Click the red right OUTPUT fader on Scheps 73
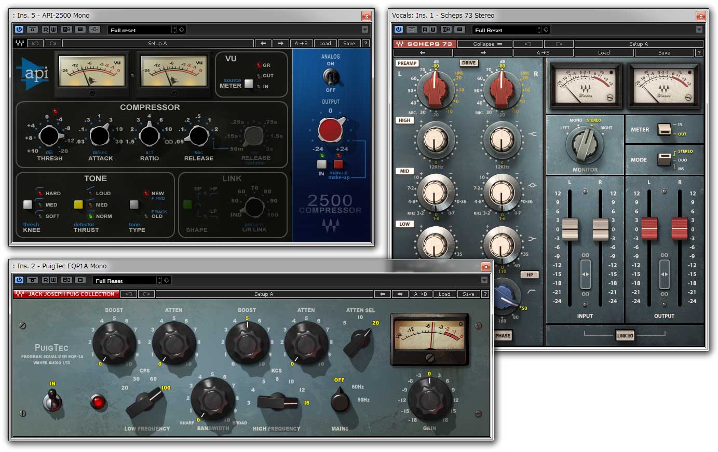 point(680,229)
